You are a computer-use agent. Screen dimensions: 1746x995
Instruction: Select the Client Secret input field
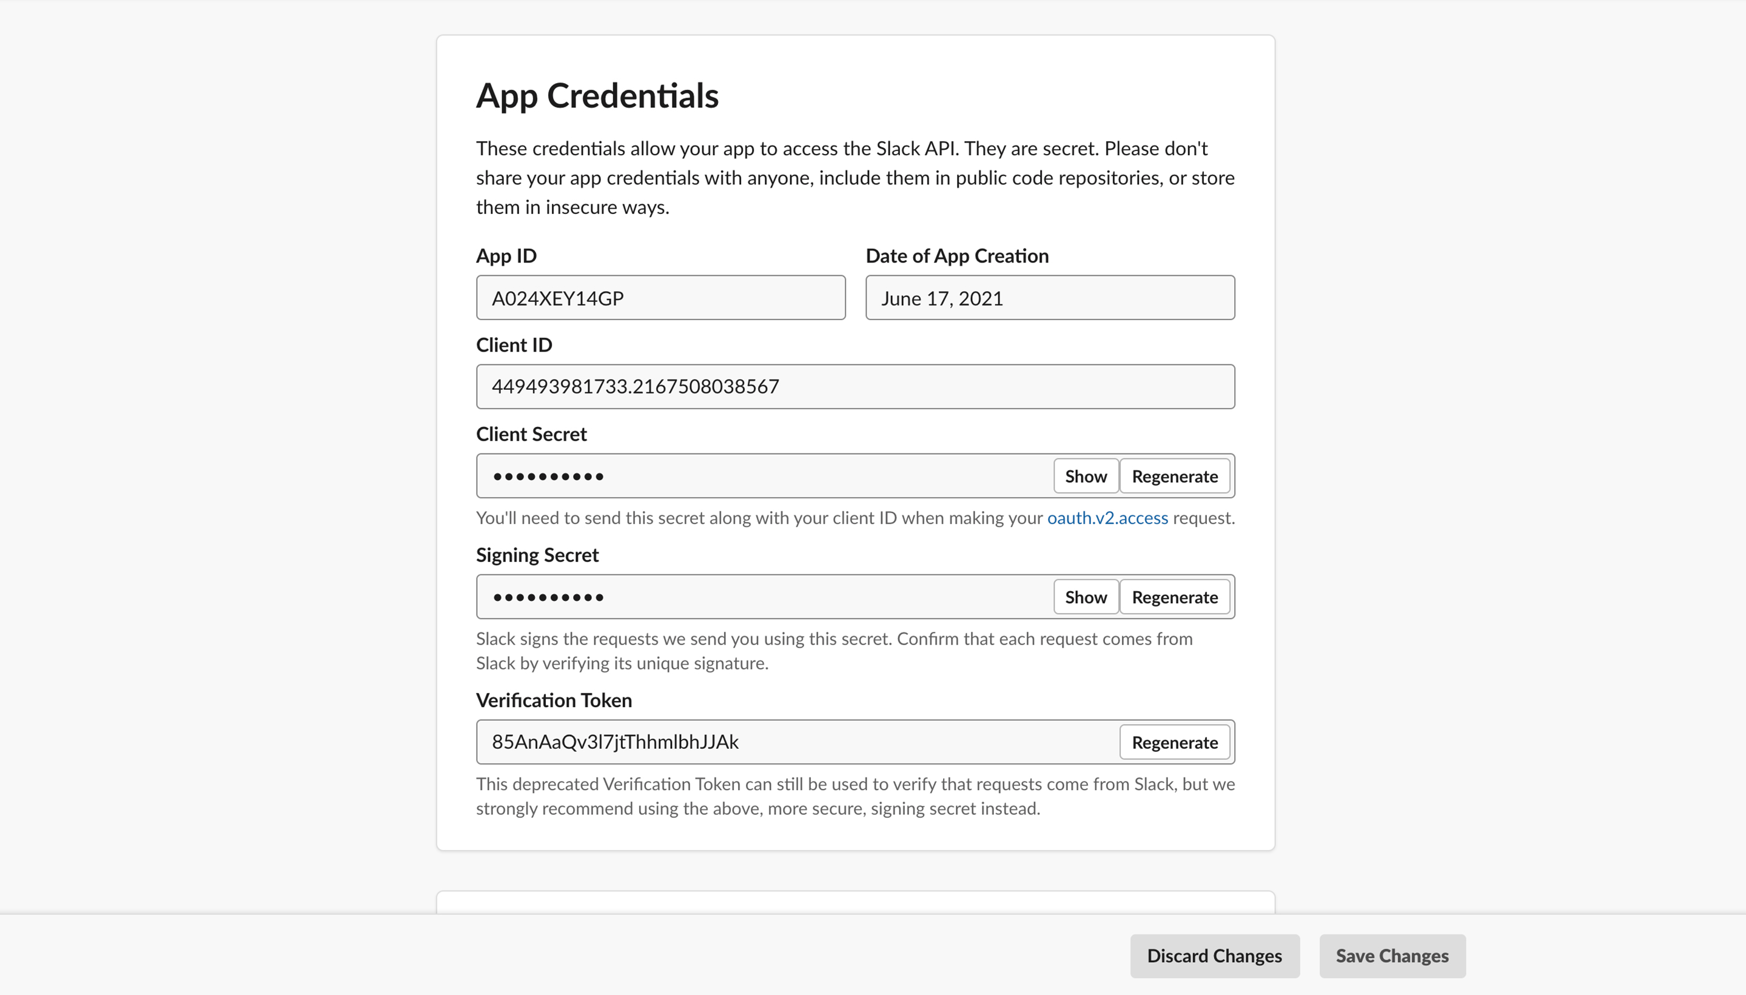click(751, 475)
